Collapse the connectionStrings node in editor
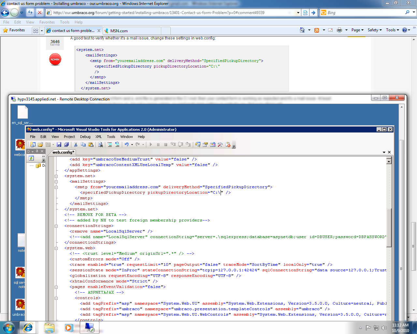417x334 pixels. 56,226
